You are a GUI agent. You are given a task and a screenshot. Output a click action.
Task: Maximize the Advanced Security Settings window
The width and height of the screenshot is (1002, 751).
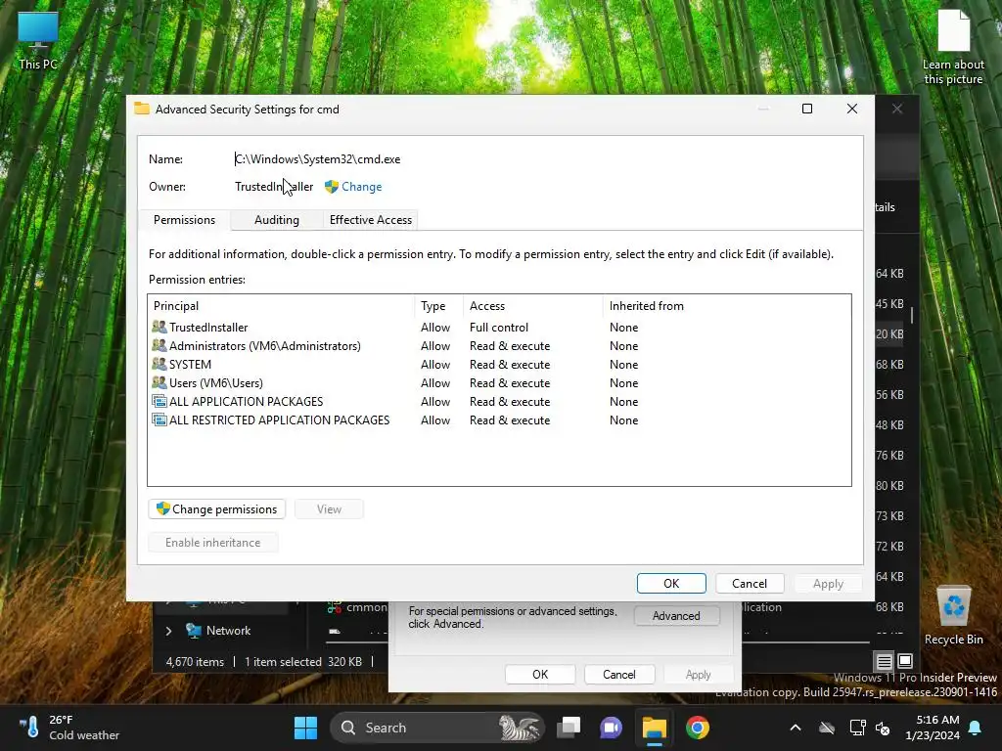[807, 109]
